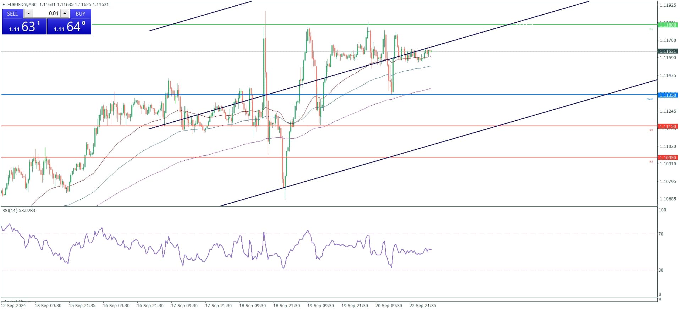
Task: Click the small green R1 line label
Action: click(x=651, y=29)
